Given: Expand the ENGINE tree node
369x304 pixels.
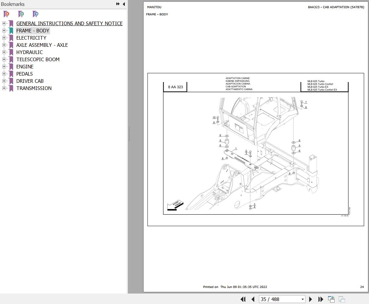Looking at the screenshot, I should tap(4, 66).
